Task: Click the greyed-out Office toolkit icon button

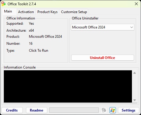Action: (x=104, y=110)
